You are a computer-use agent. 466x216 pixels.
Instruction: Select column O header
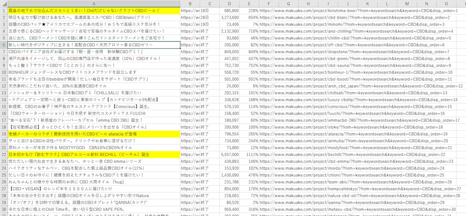[446, 3]
